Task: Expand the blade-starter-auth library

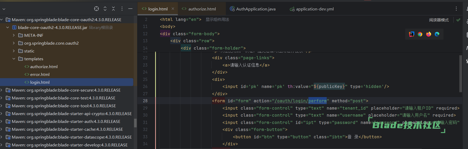Action: 2,121
